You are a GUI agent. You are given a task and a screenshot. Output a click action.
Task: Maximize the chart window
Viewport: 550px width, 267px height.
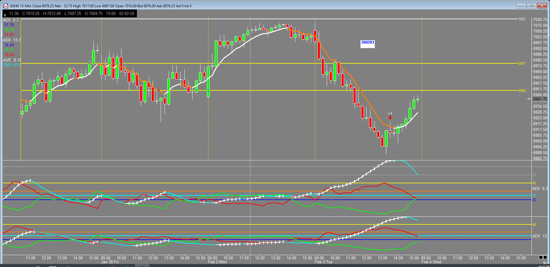point(531,6)
